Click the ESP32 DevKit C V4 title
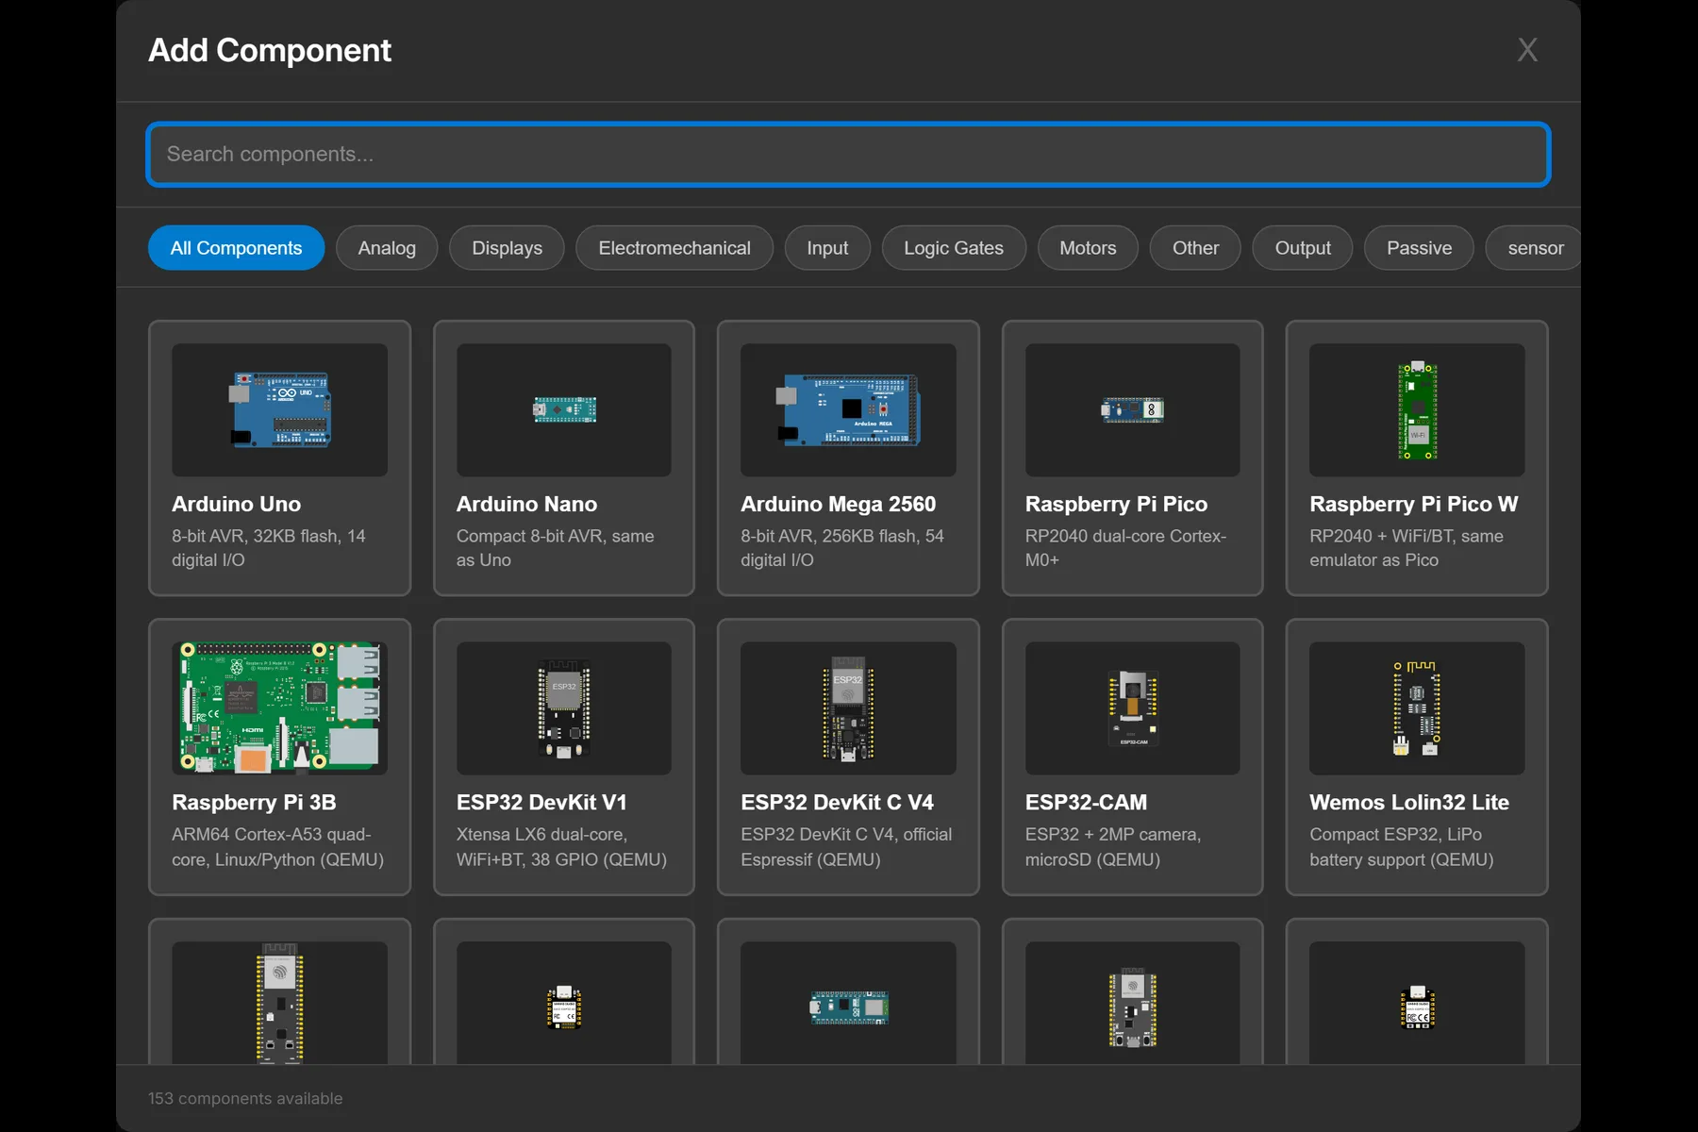This screenshot has height=1132, width=1698. pyautogui.click(x=837, y=803)
